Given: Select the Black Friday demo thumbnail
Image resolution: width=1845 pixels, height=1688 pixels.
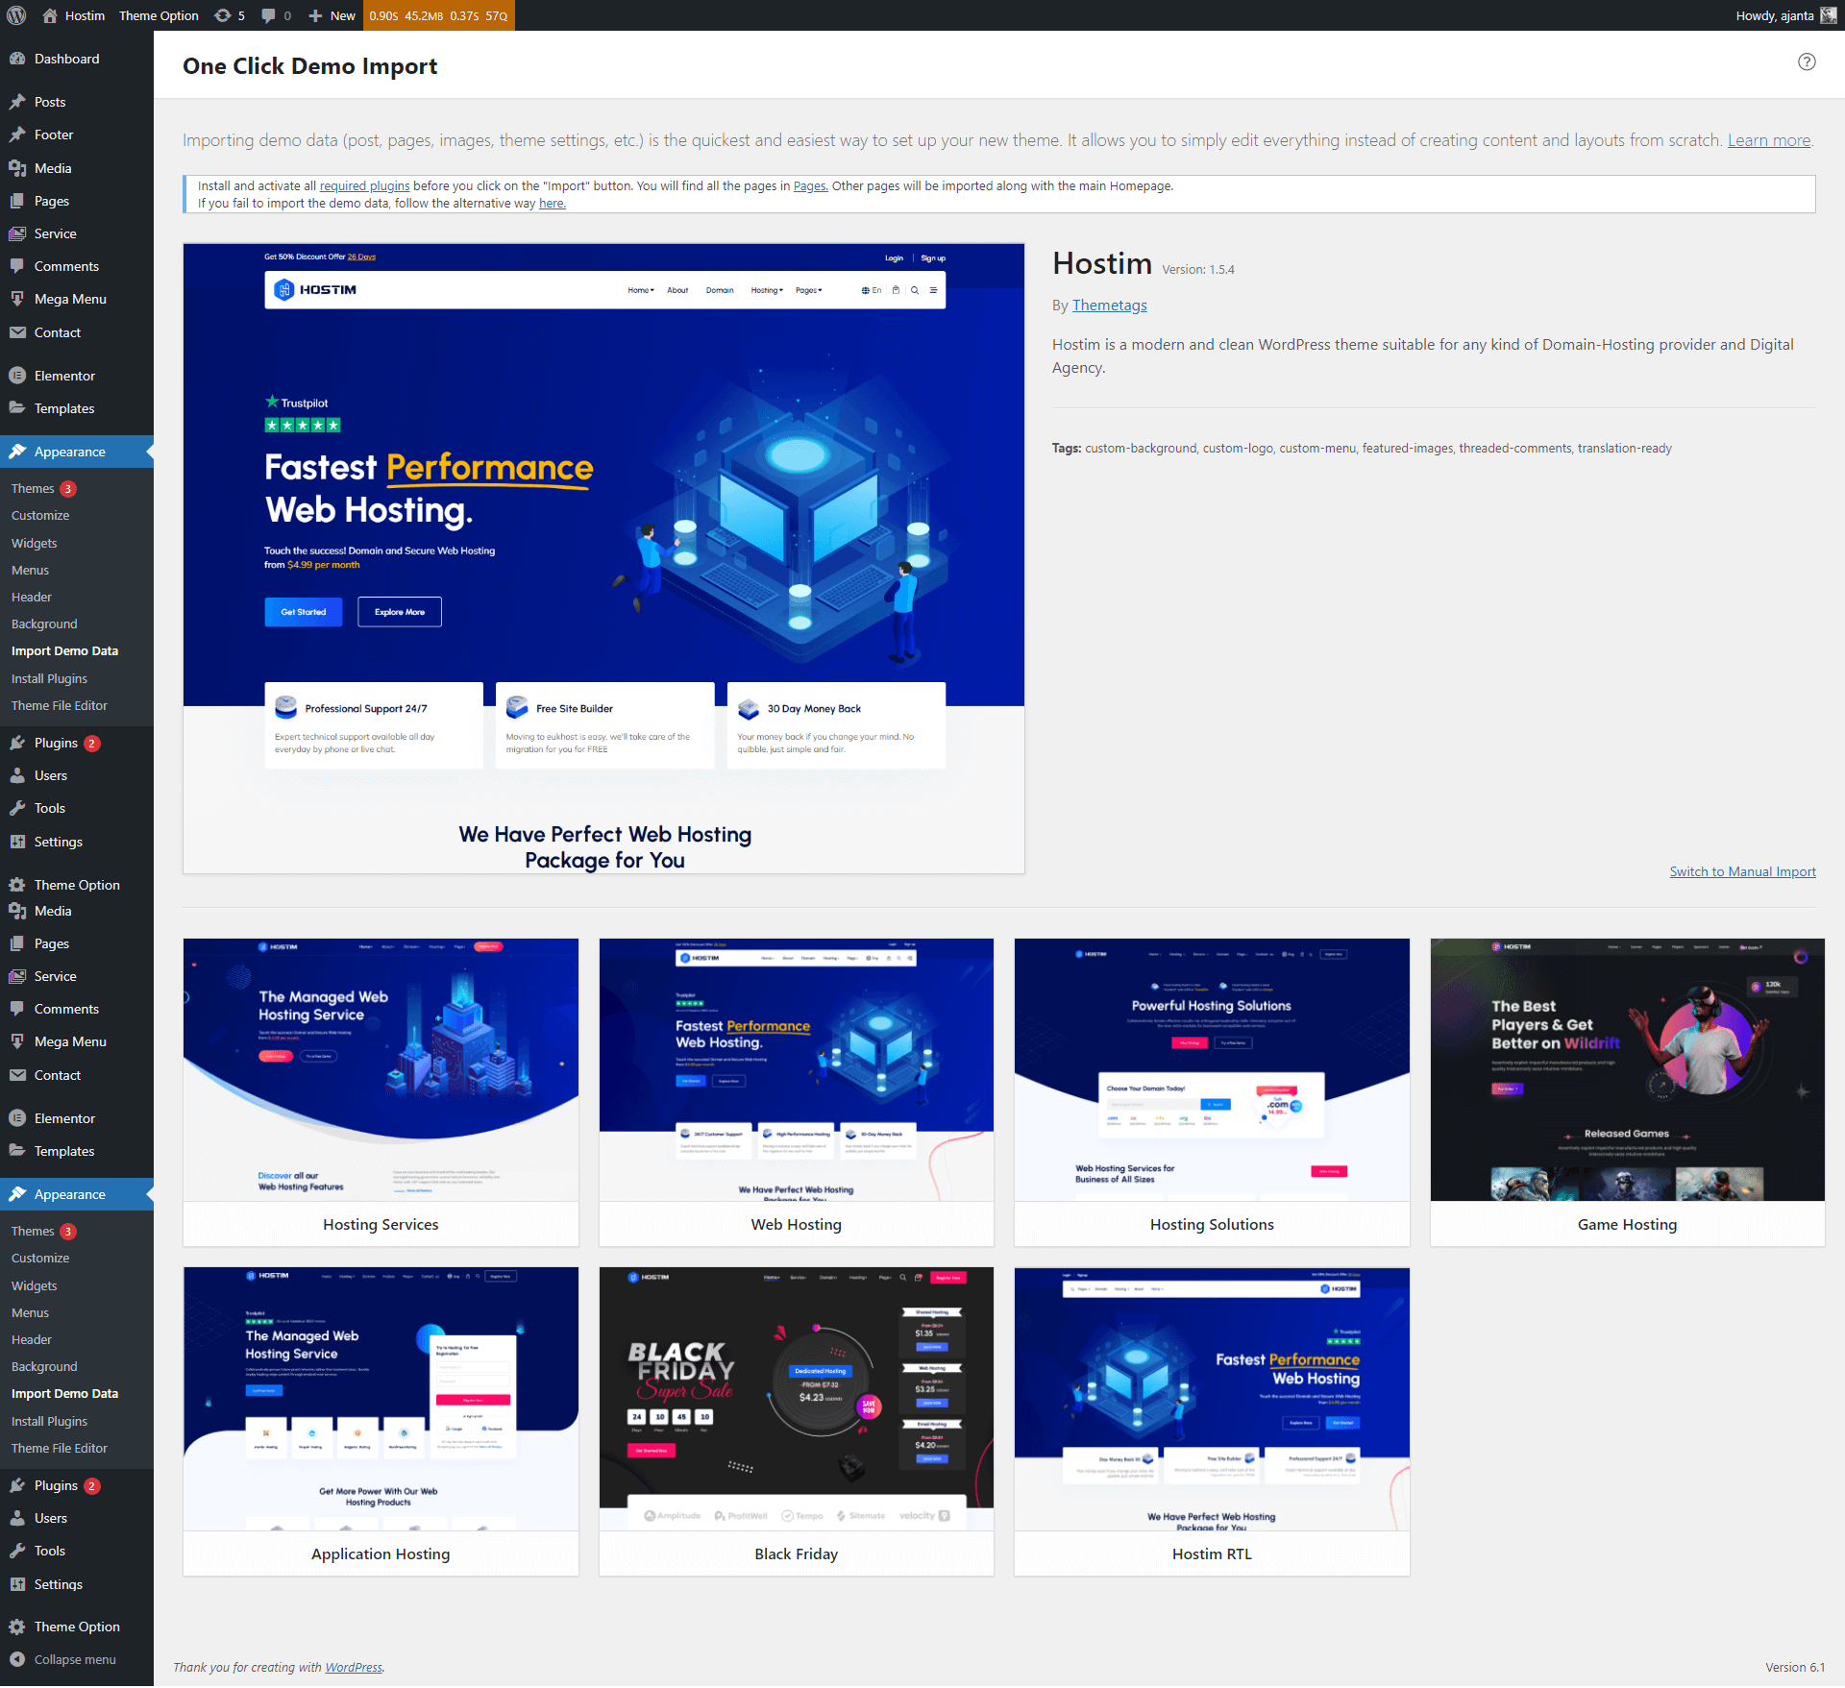Looking at the screenshot, I should point(796,1399).
